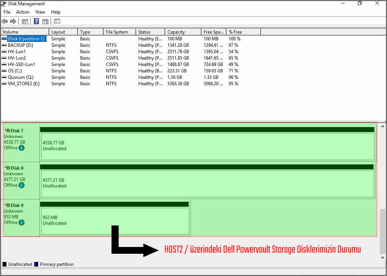This screenshot has height=276, width=387.
Task: Select Disk 7's 4538.77 GB unallocated space
Action: tap(207, 146)
